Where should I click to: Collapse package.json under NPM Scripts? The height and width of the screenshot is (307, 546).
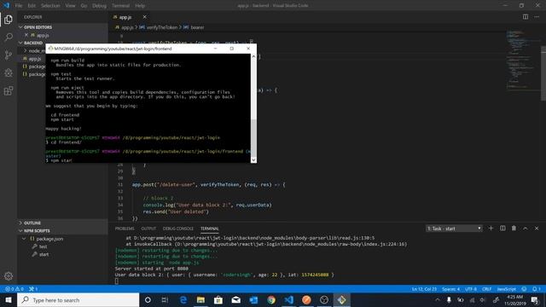point(24,239)
